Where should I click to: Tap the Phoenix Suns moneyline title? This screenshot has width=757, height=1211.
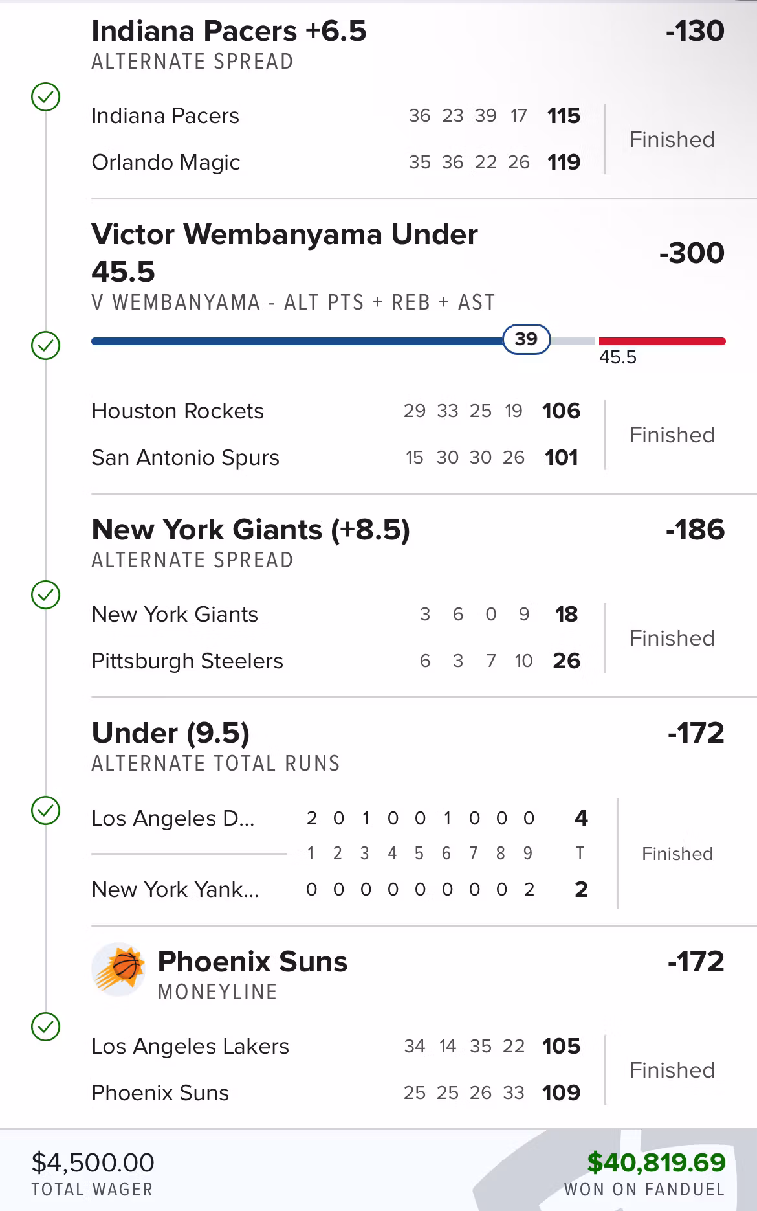click(252, 962)
